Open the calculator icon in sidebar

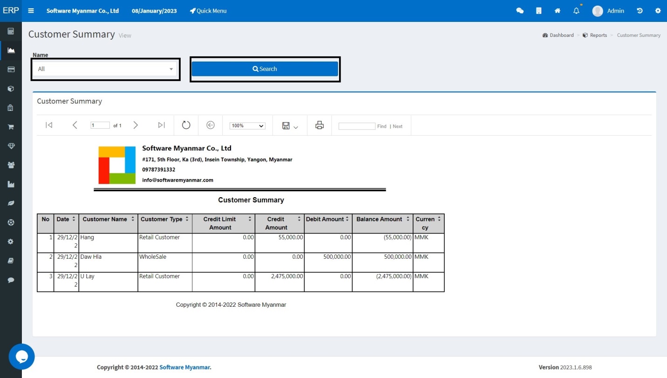(x=11, y=31)
